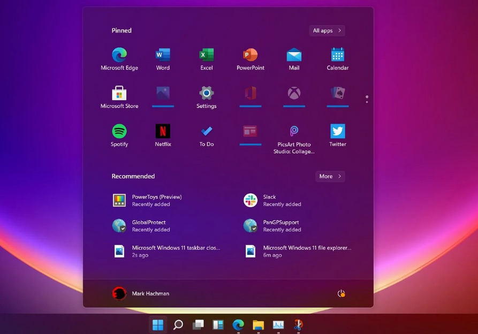This screenshot has height=334, width=478.
Task: Show All apps list
Action: (327, 31)
